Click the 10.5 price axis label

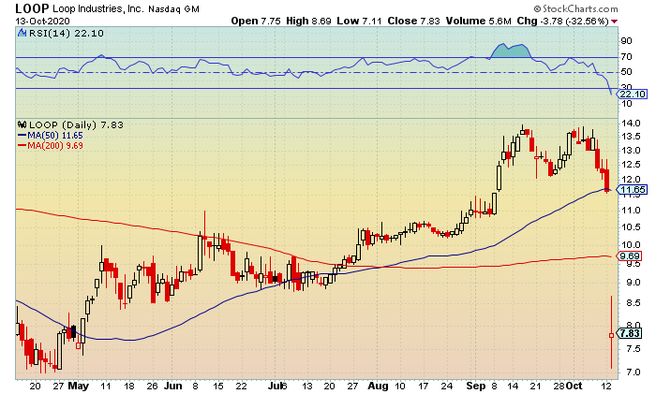click(631, 226)
